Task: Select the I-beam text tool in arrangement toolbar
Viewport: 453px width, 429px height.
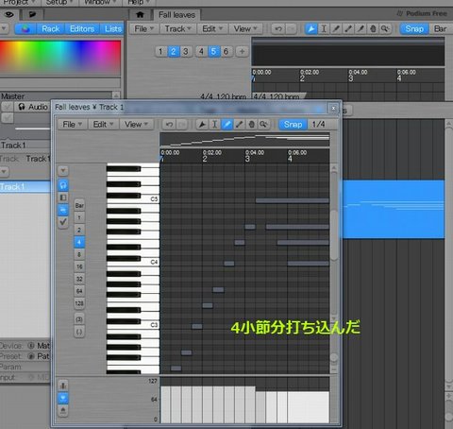Action: click(x=324, y=29)
